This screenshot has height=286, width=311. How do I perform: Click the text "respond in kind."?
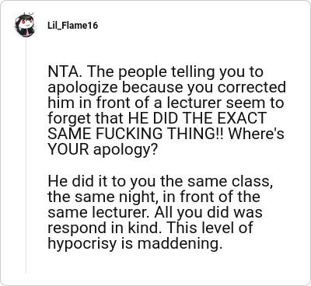(x=105, y=228)
